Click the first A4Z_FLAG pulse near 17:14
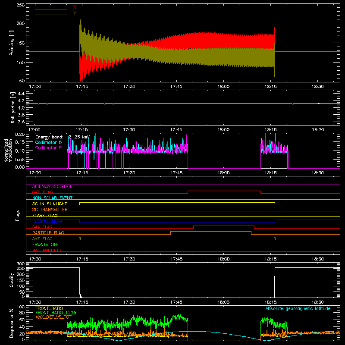345x345 pixels. 80,238
